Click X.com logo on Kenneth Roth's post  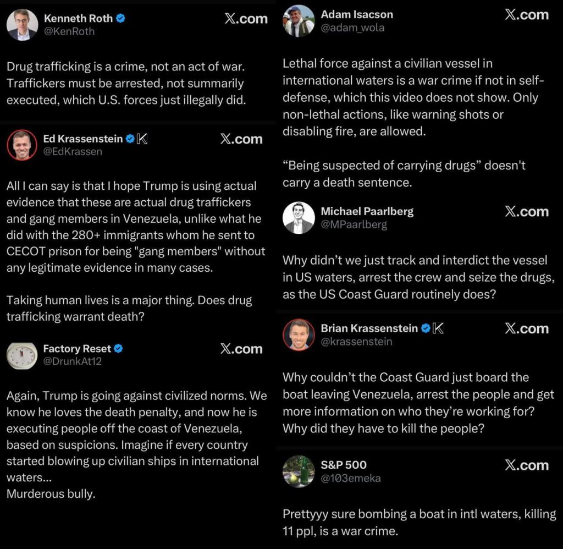[x=246, y=19]
